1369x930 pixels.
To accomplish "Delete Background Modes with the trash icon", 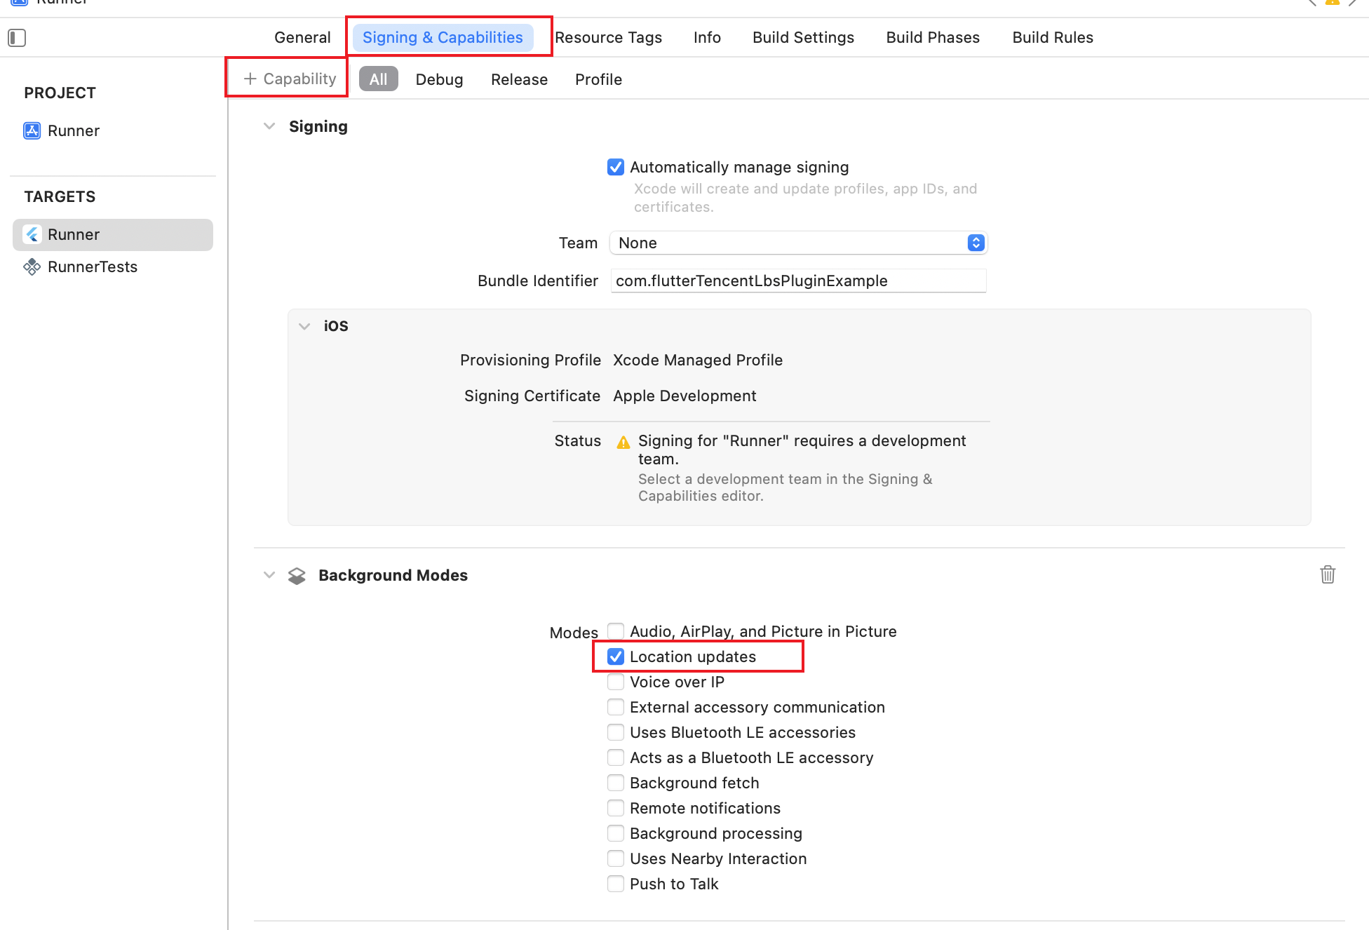I will (1327, 575).
